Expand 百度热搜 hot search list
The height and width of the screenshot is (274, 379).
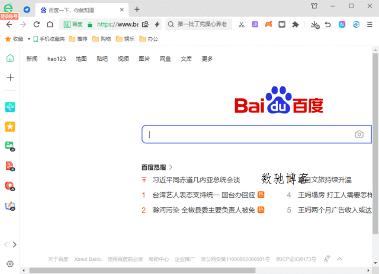157,167
